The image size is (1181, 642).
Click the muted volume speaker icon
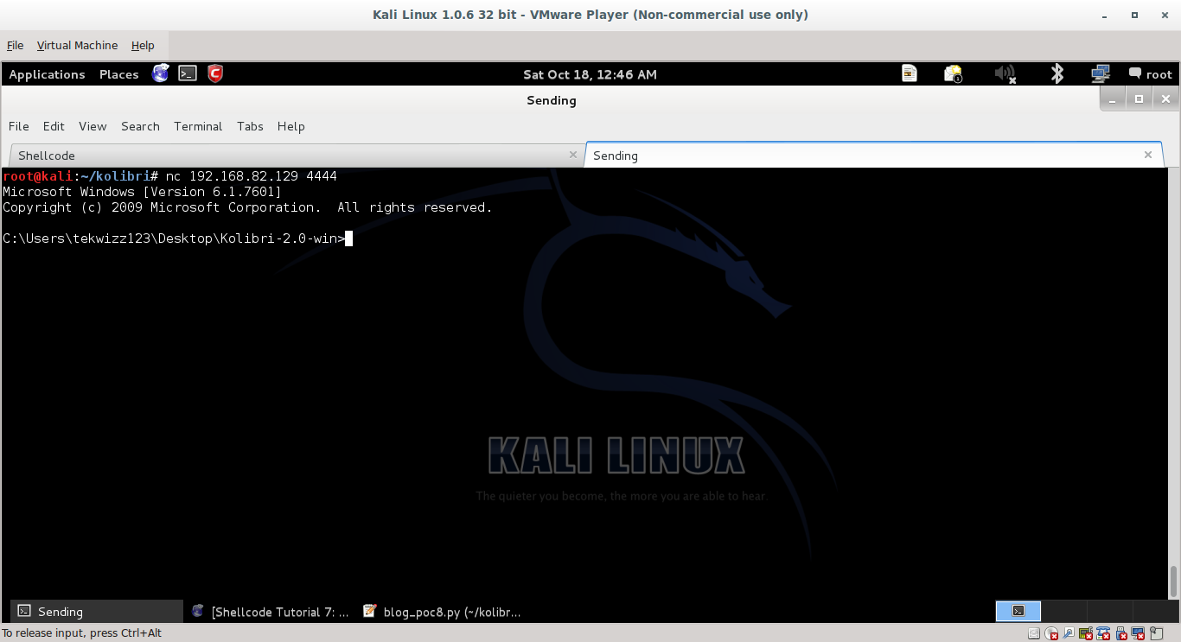pyautogui.click(x=1005, y=73)
